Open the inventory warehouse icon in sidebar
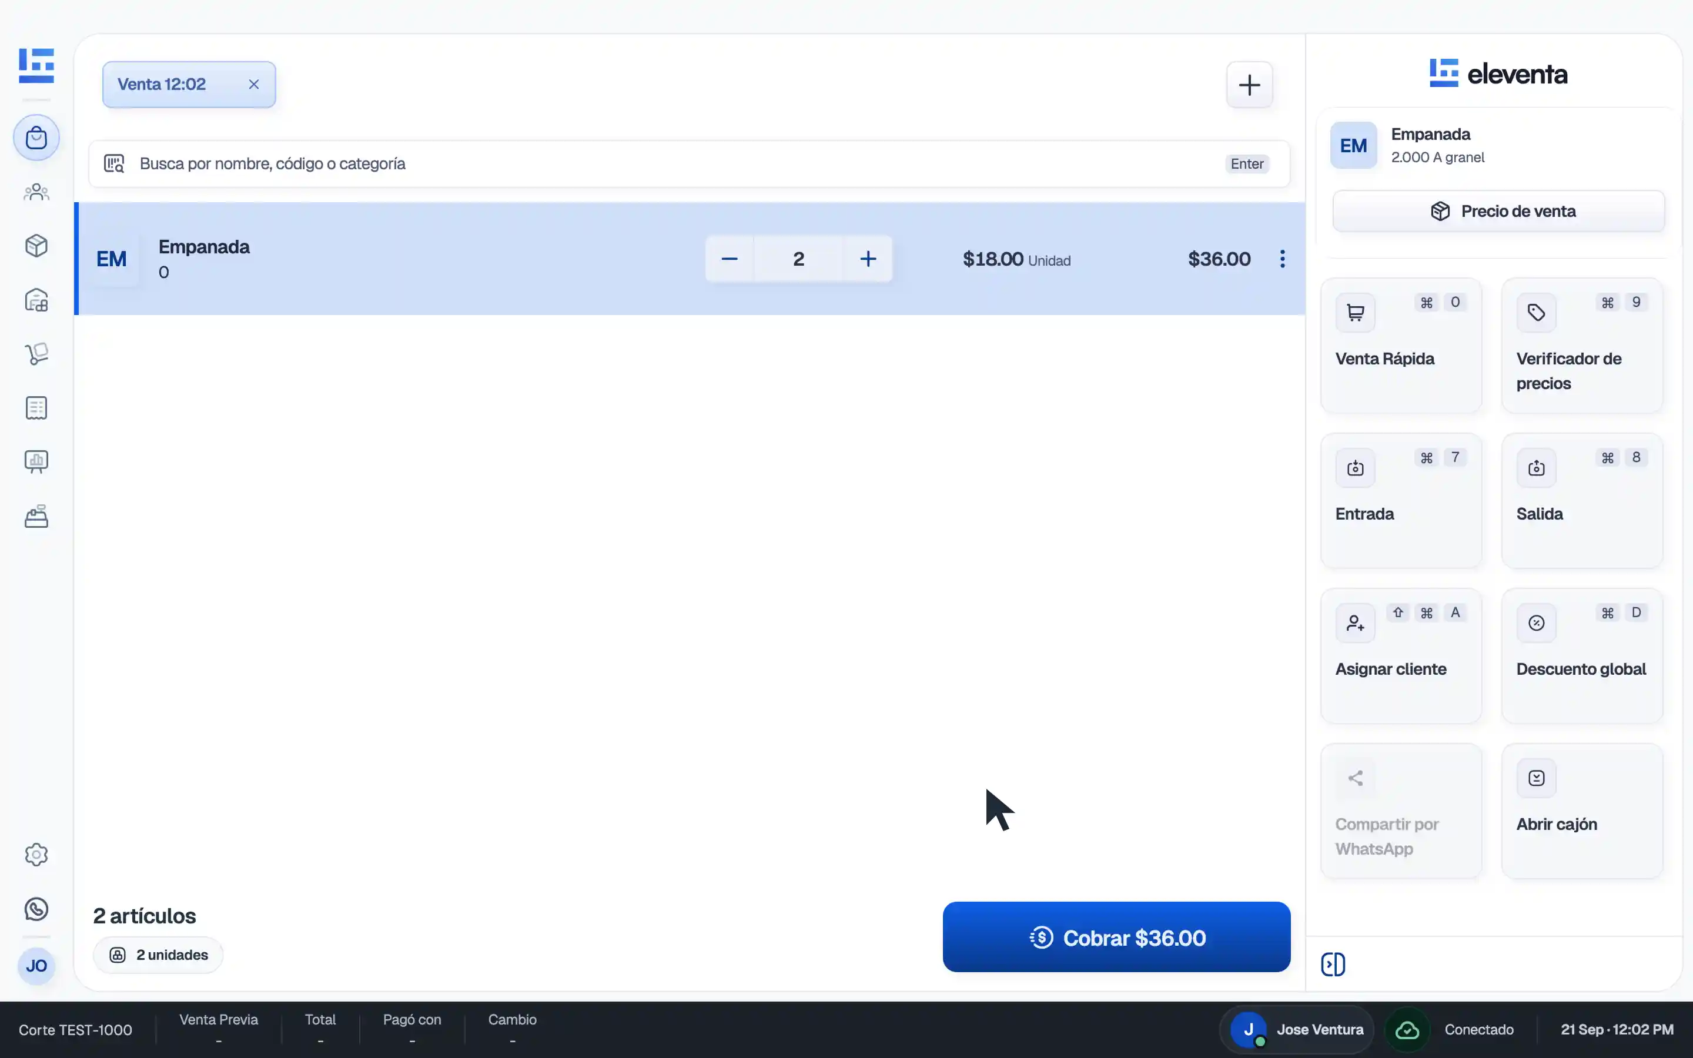This screenshot has width=1693, height=1058. pos(36,300)
